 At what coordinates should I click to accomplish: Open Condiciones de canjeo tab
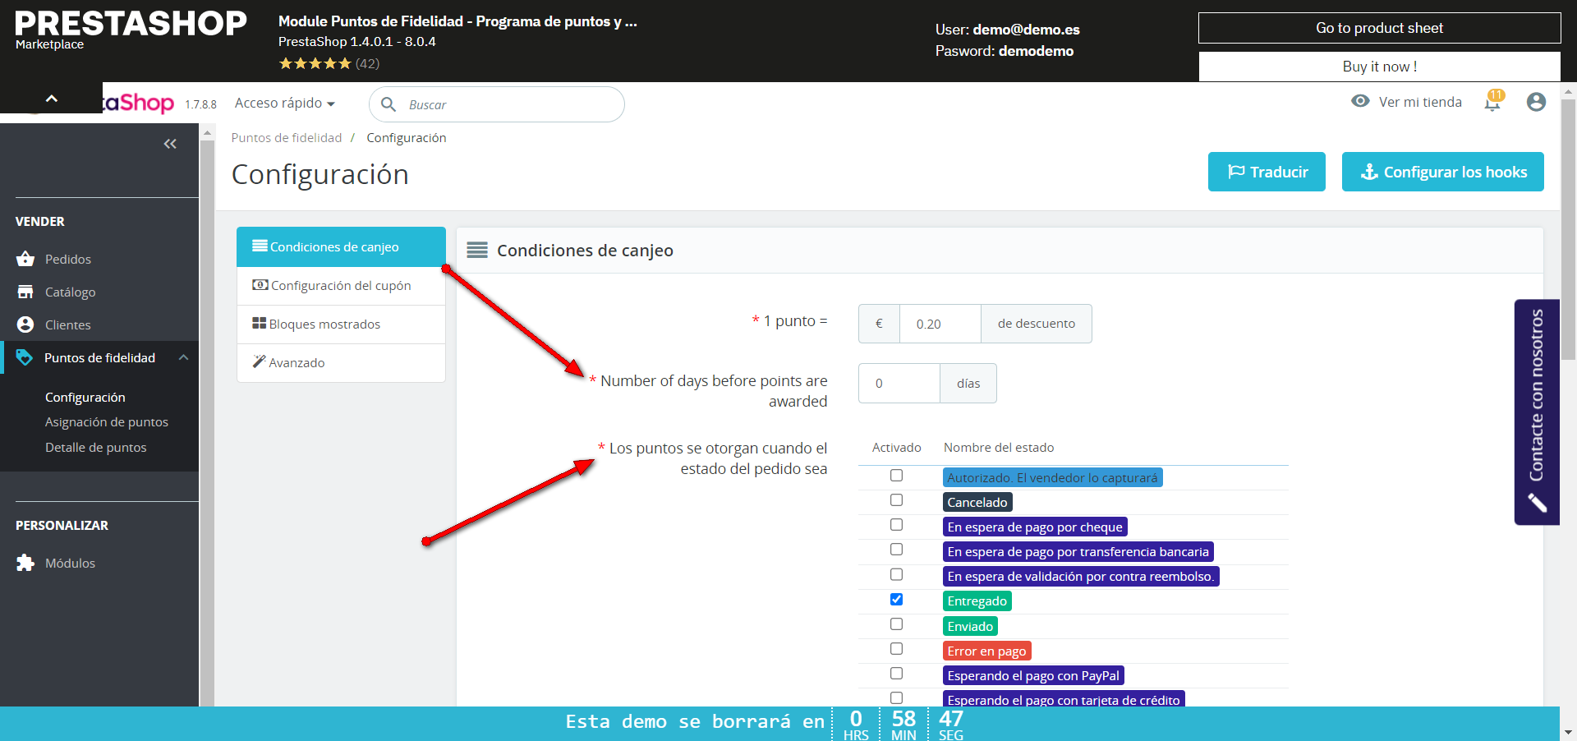[341, 246]
